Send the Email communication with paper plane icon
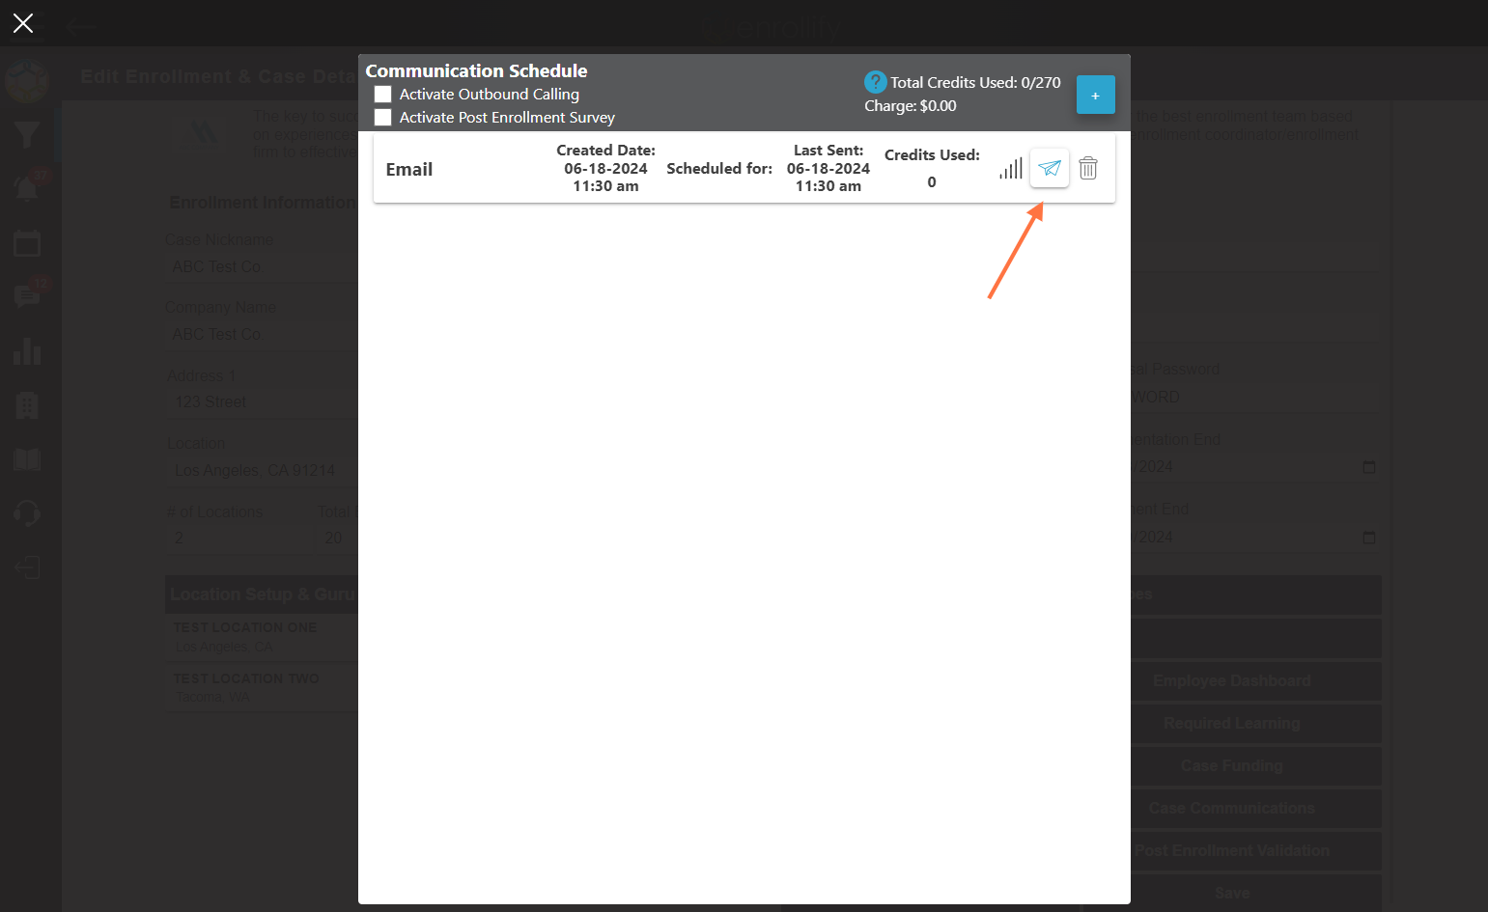The width and height of the screenshot is (1488, 912). (x=1050, y=168)
